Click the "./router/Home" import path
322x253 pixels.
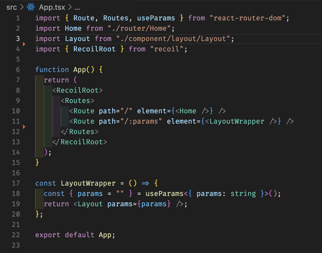(x=141, y=28)
